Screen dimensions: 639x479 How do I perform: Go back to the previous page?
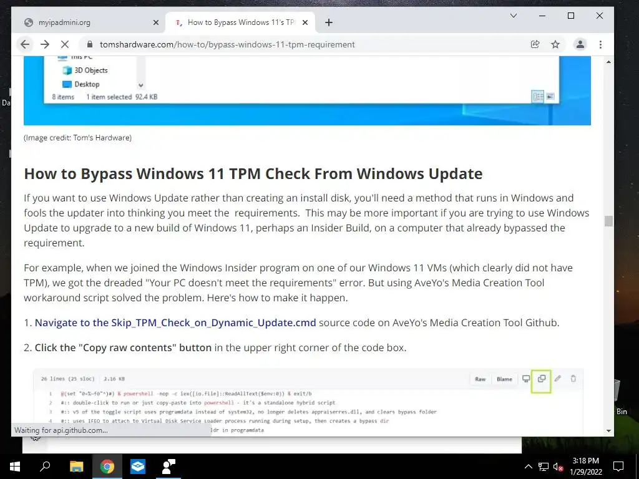[x=25, y=44]
